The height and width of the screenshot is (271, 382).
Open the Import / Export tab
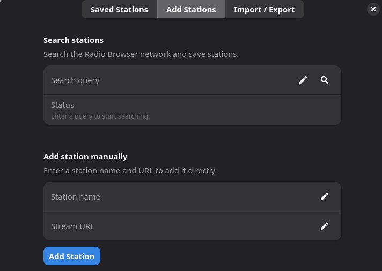(264, 10)
